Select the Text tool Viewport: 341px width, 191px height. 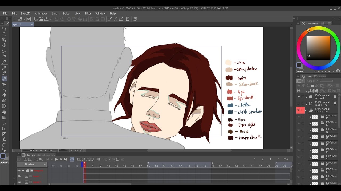(4, 140)
